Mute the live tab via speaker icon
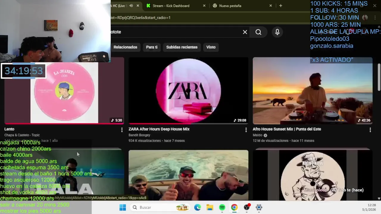Screen dimensions: 381x214 click(x=131, y=6)
